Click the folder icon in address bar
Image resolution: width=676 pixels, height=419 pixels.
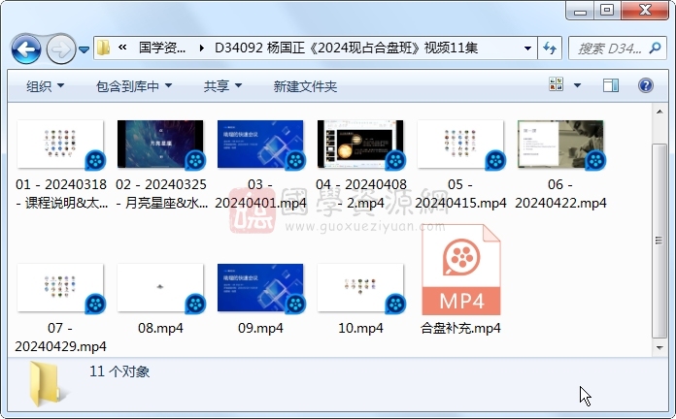tap(103, 48)
